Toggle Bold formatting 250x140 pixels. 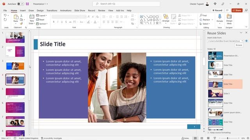54,22
